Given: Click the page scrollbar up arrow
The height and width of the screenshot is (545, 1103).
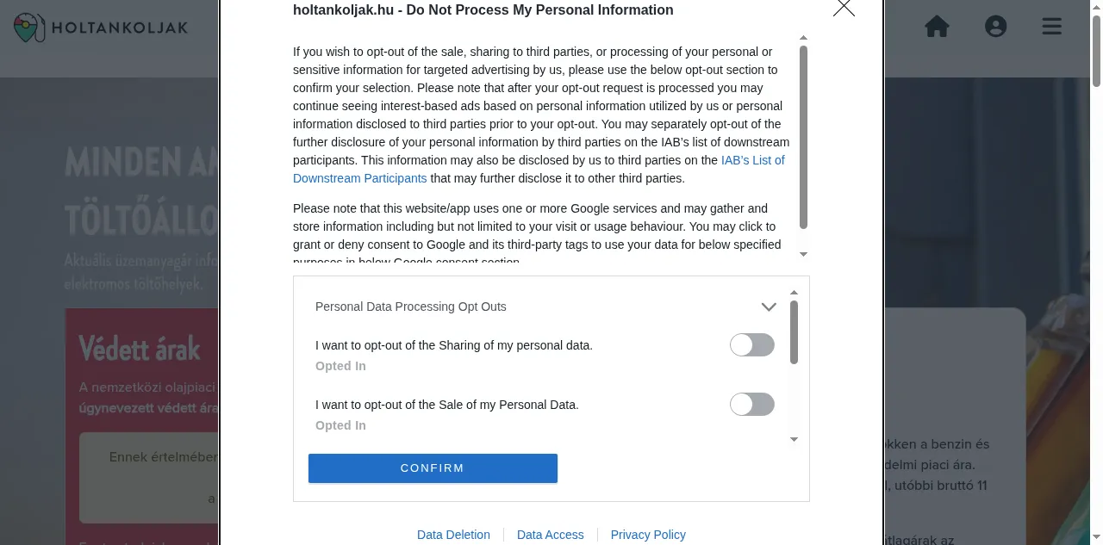Looking at the screenshot, I should [x=1096, y=5].
